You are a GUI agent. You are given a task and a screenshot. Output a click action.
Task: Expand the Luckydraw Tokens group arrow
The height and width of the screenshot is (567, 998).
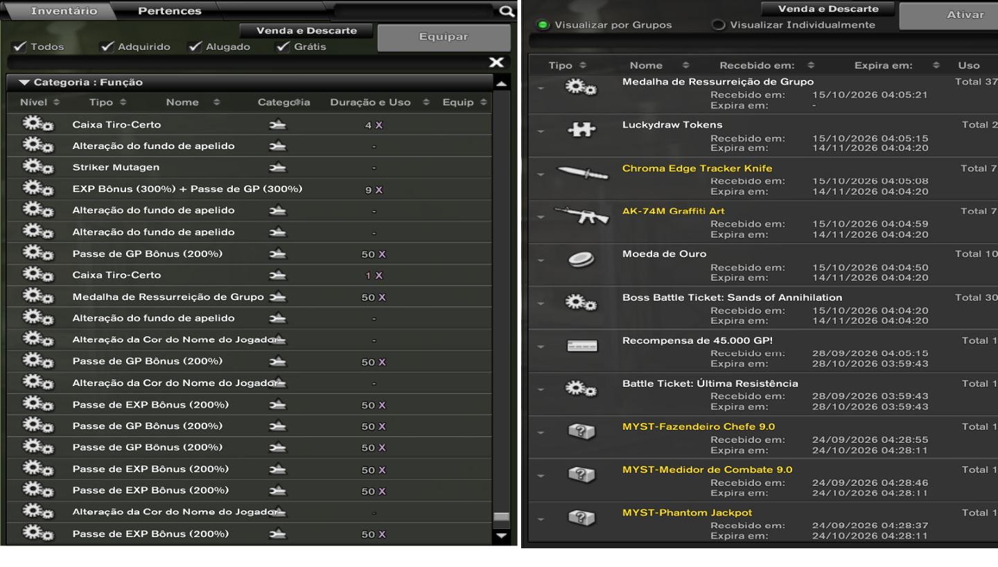[x=541, y=132]
